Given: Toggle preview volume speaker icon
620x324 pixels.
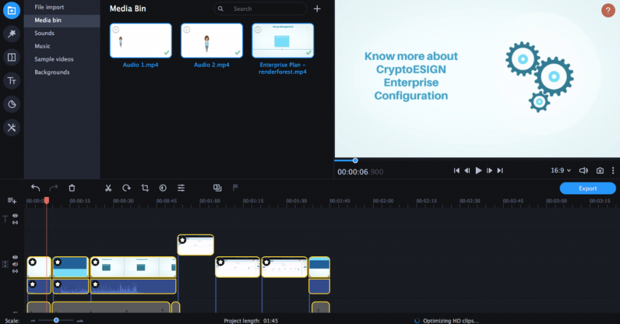Looking at the screenshot, I should (583, 171).
